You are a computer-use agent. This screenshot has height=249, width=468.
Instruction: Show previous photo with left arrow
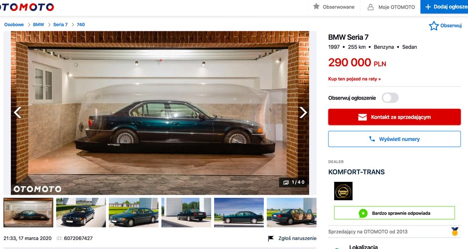point(17,113)
